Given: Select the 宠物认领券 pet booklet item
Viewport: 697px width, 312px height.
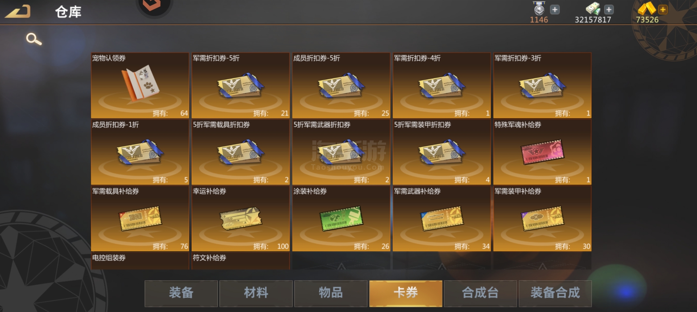Looking at the screenshot, I should coord(140,85).
